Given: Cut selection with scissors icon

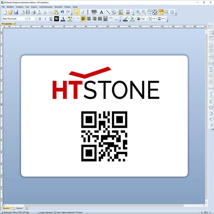Looking at the screenshot, I should (x=45, y=12).
